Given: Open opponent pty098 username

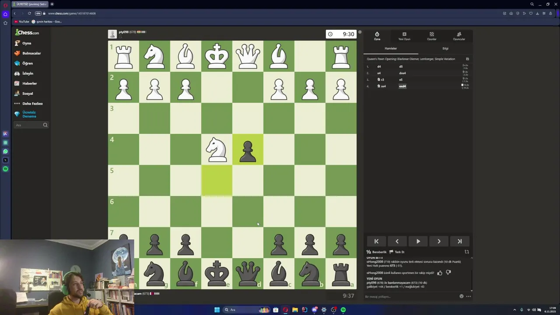Looking at the screenshot, I should pos(123,32).
